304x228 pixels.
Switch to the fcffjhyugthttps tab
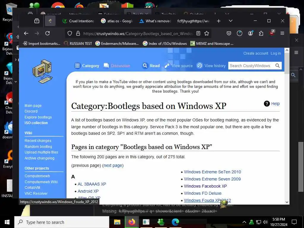pyautogui.click(x=194, y=21)
